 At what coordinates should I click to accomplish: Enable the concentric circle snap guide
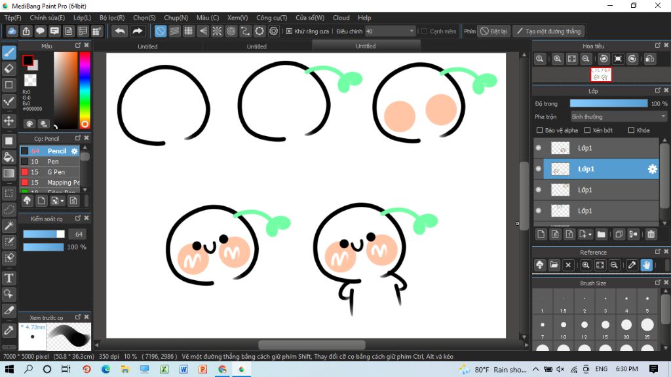[231, 31]
